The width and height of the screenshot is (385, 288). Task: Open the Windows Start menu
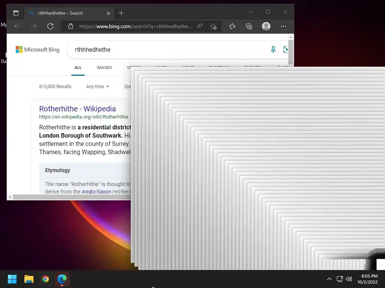click(12, 279)
